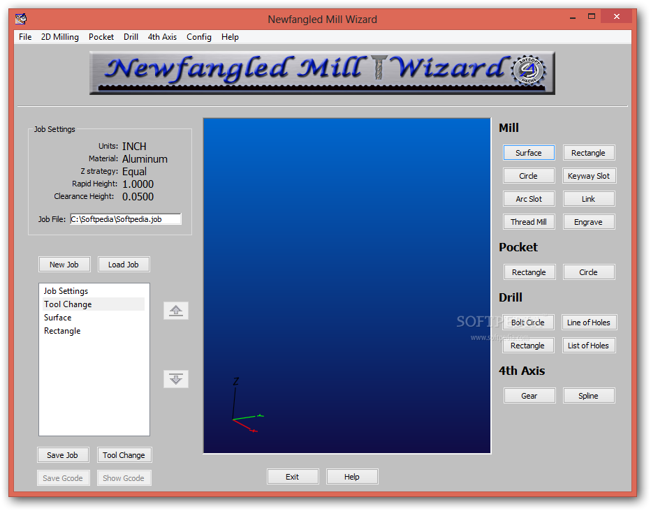This screenshot has height=511, width=651.
Task: Open the Config menu
Action: coord(199,37)
